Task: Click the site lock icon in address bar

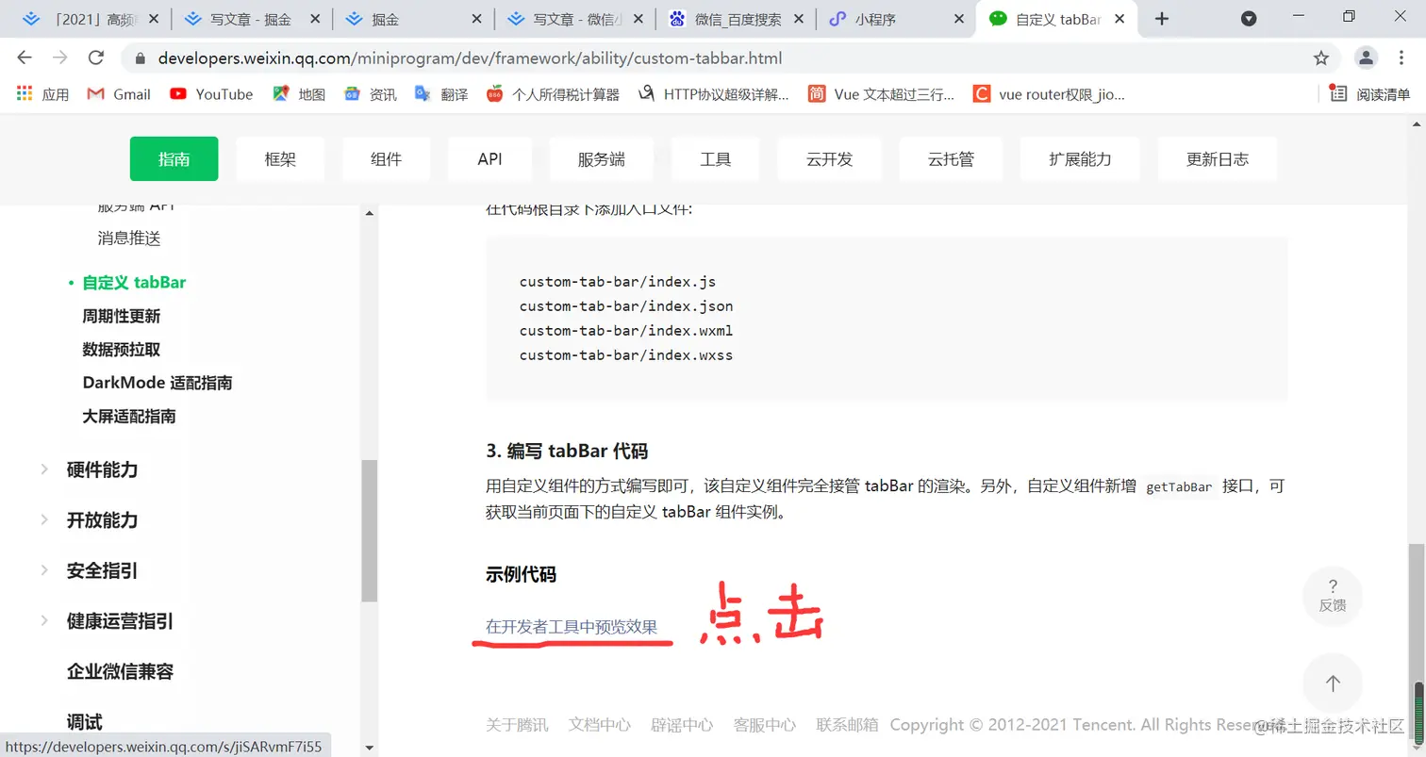Action: pyautogui.click(x=141, y=58)
